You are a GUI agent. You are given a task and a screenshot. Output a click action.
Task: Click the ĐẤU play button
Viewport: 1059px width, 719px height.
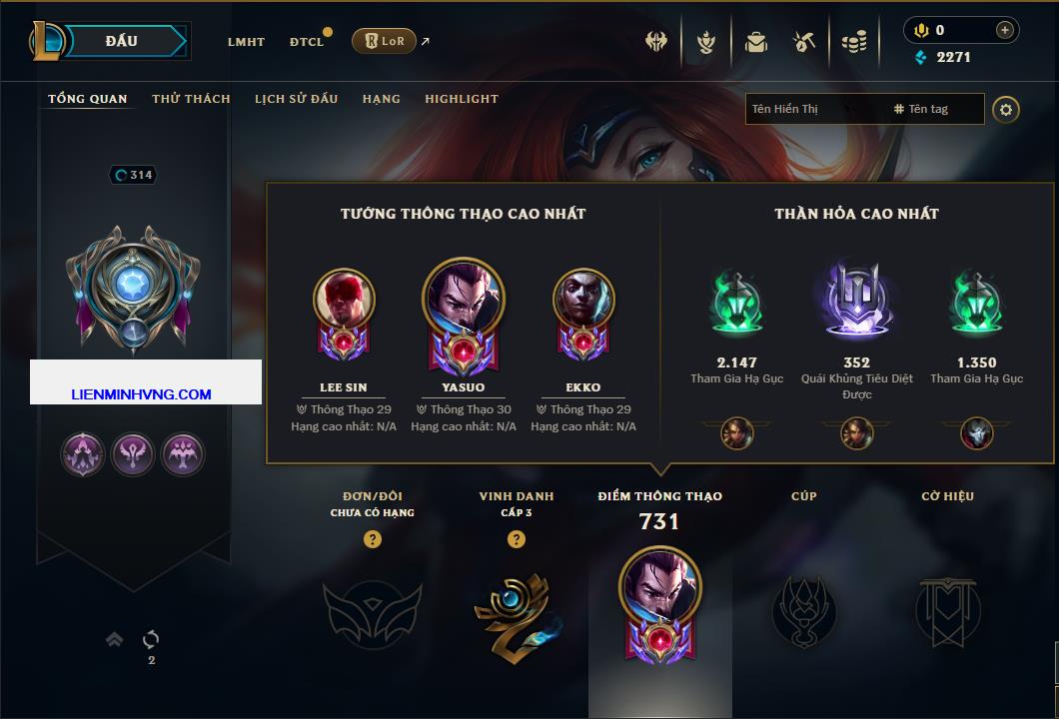coord(122,41)
